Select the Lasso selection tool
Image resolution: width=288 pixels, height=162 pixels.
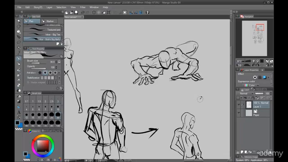19,42
